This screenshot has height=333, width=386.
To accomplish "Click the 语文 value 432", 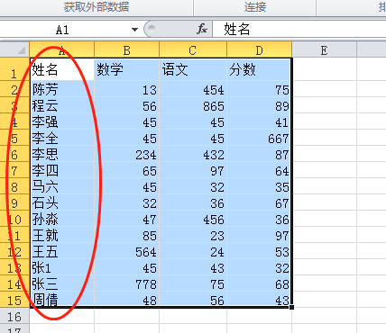I will [193, 155].
